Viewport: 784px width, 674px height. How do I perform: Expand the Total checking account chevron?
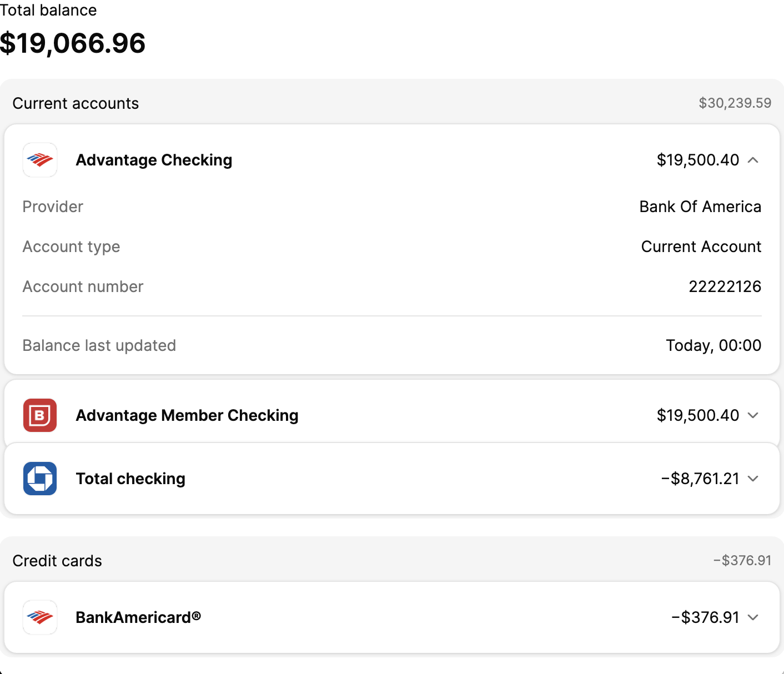point(753,479)
